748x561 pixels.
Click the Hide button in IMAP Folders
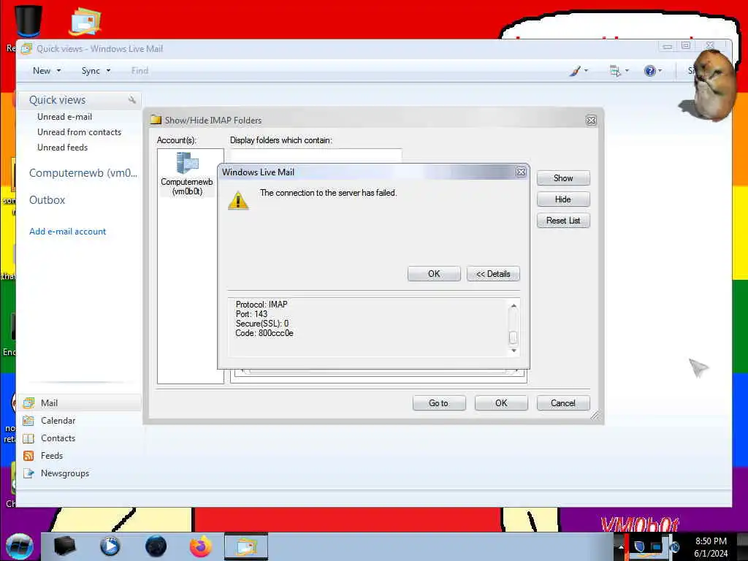pyautogui.click(x=563, y=199)
